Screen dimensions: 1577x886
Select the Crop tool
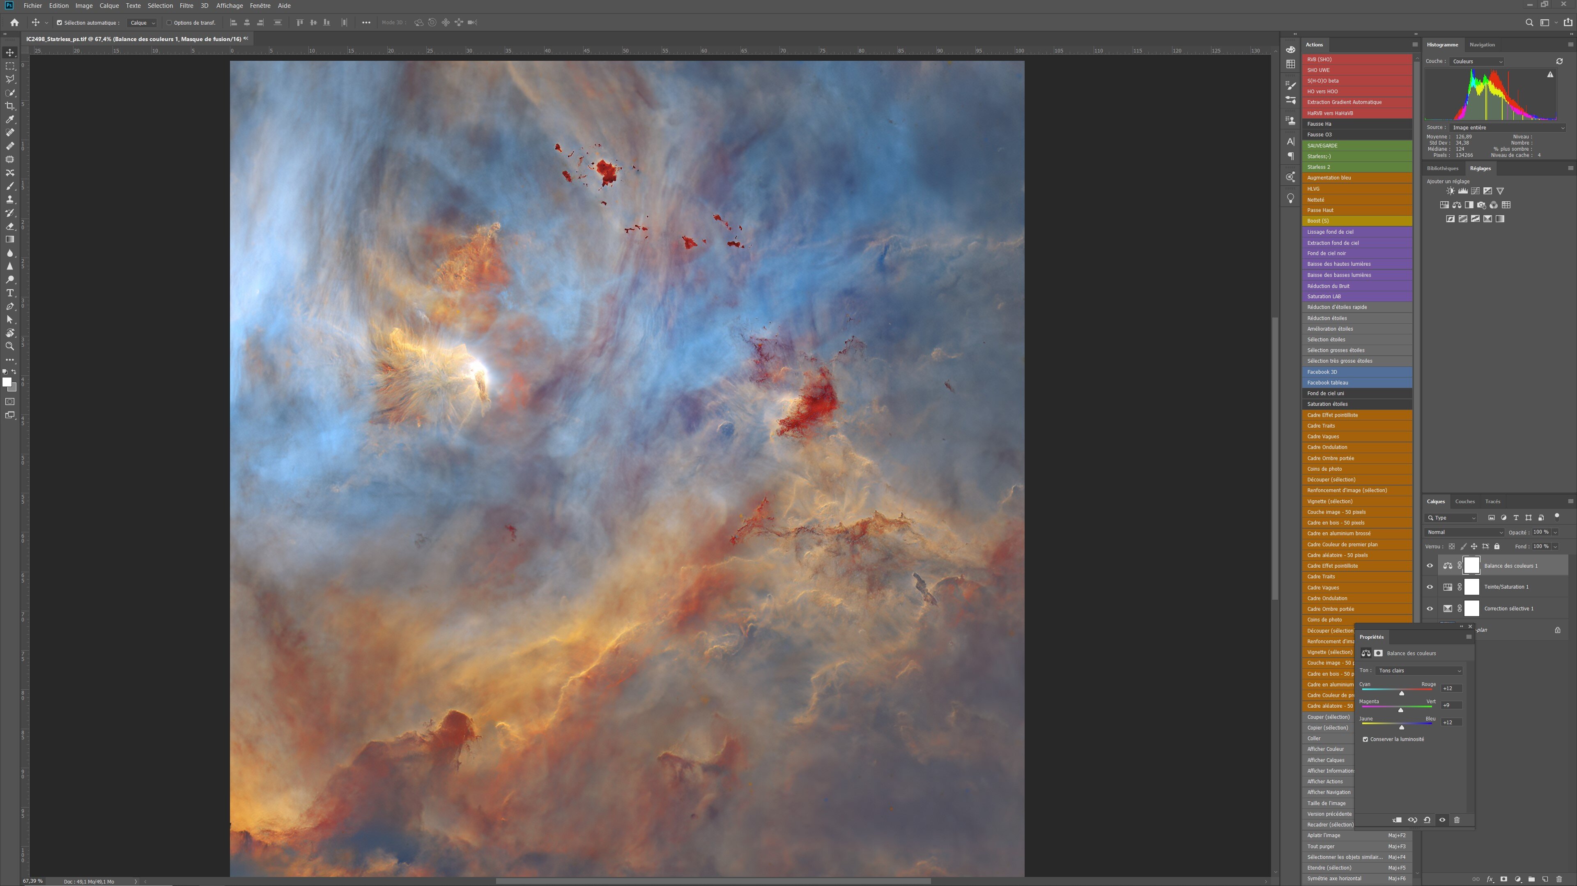pos(10,106)
